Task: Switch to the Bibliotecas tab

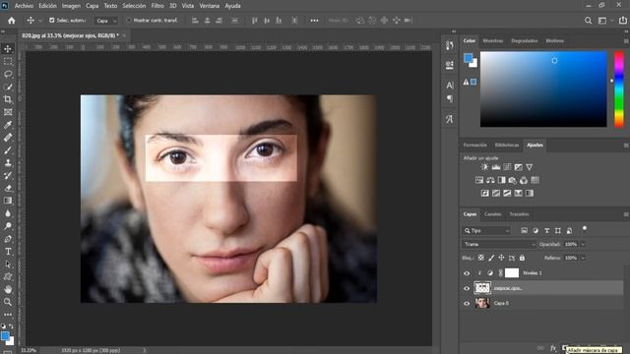Action: tap(507, 145)
